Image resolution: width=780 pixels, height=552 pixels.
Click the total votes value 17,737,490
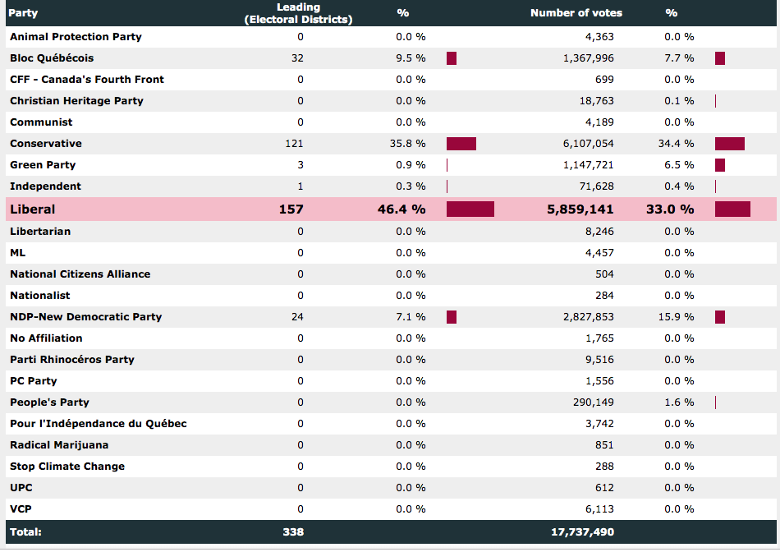click(582, 532)
